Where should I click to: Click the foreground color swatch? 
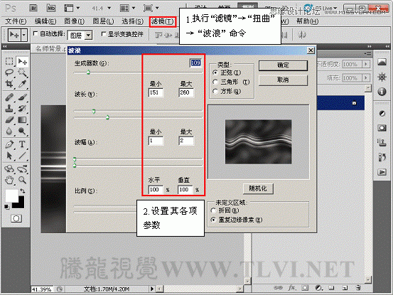pos(12,195)
